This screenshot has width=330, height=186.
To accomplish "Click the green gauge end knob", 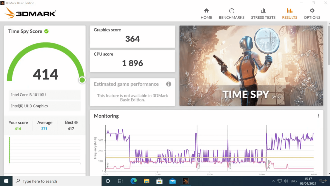I will tap(82, 80).
